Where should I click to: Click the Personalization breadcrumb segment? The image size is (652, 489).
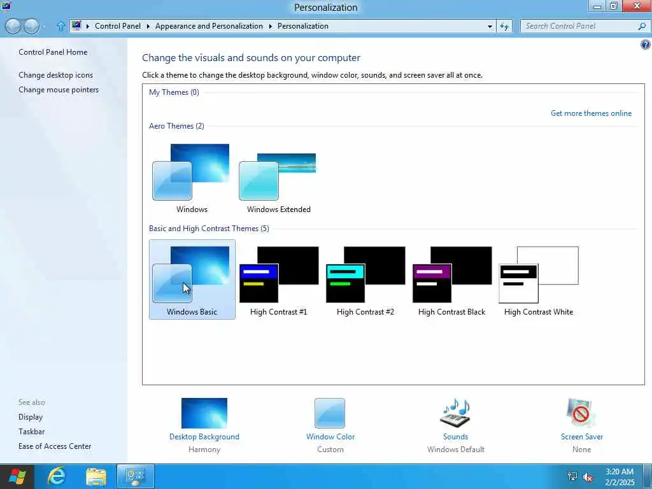click(x=303, y=25)
